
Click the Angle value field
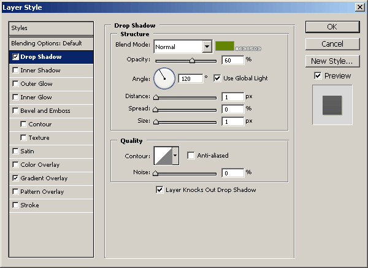click(190, 78)
